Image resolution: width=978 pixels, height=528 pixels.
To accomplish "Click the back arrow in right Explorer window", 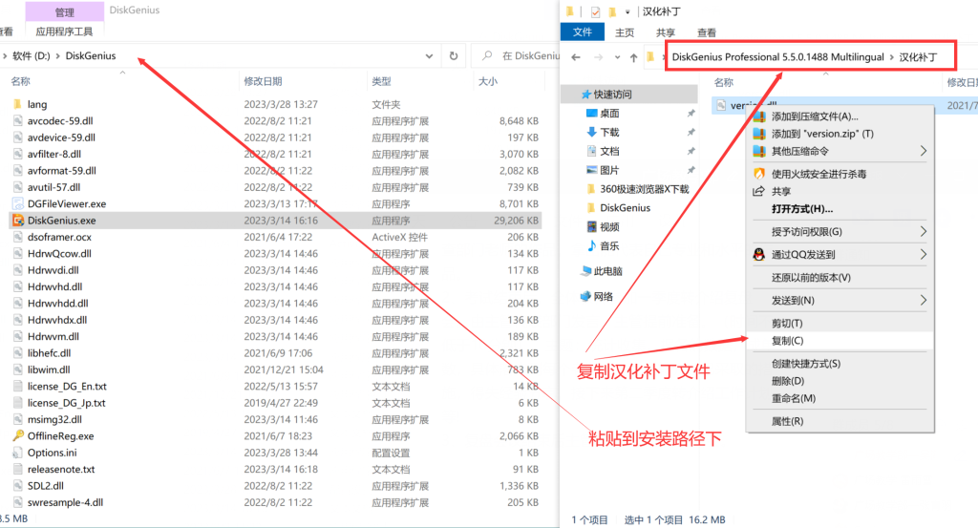I will click(576, 57).
